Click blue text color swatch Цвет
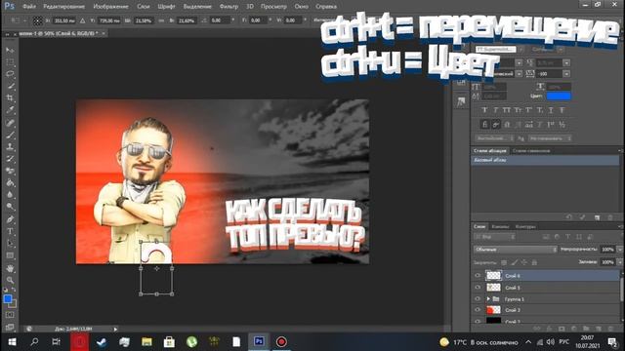The width and height of the screenshot is (625, 351). tap(559, 96)
